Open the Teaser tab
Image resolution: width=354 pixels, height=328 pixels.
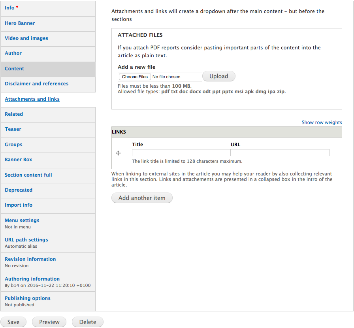pyautogui.click(x=13, y=129)
